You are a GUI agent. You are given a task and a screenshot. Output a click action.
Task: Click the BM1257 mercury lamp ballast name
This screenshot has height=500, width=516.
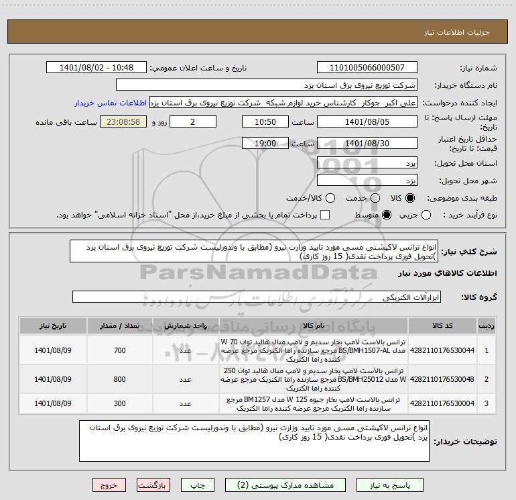tap(313, 404)
